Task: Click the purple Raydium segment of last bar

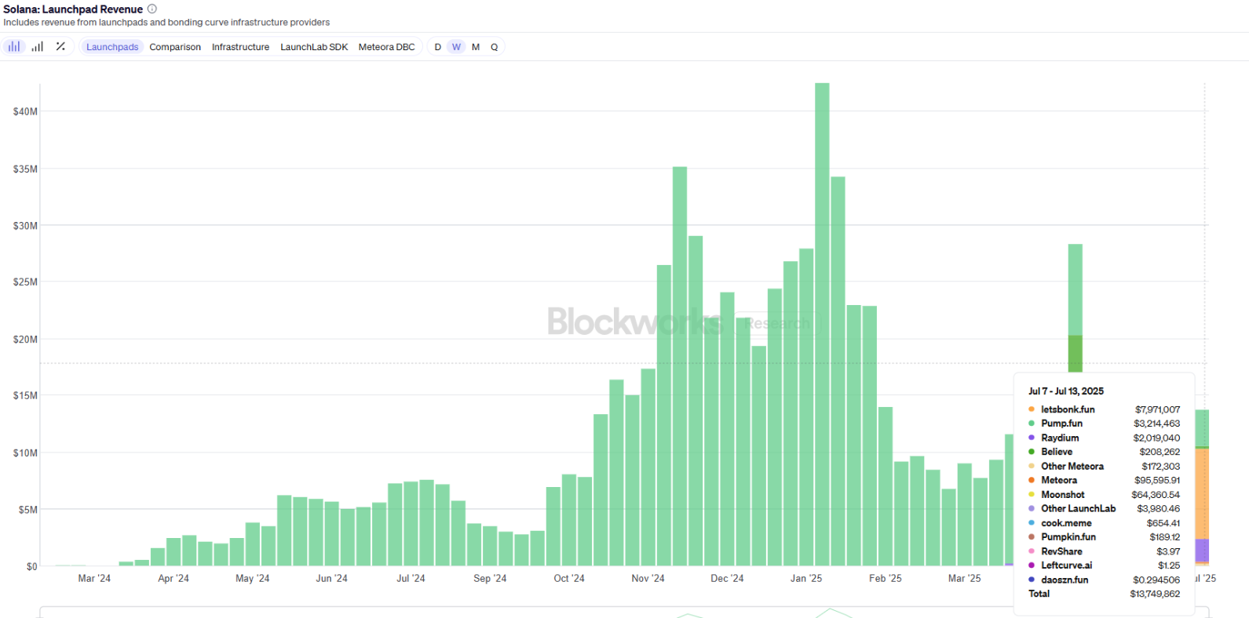Action: pyautogui.click(x=1202, y=551)
